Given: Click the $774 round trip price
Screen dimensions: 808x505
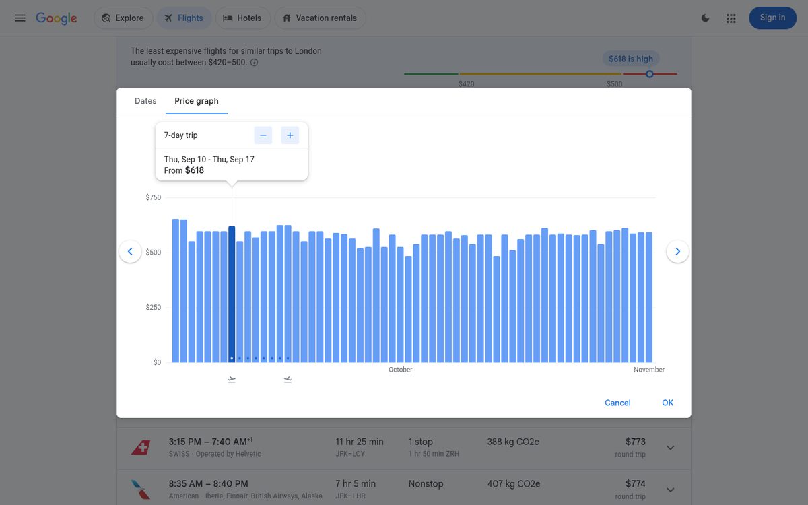Looking at the screenshot, I should coord(636,483).
